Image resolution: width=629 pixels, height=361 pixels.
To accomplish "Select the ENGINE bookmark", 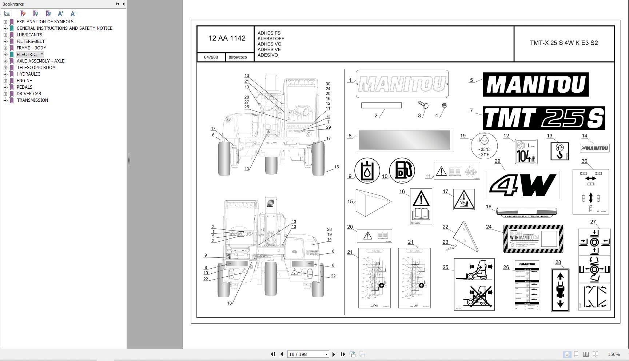I will pyautogui.click(x=24, y=80).
